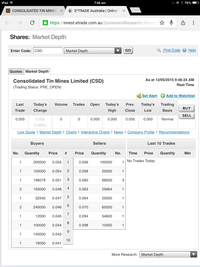Viewport: 200px width, 267px height.
Task: Click Trading Basis value Normal
Action: (x=167, y=119)
